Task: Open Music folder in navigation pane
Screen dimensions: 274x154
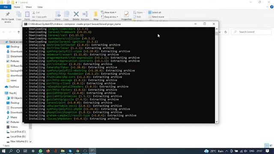Action: coord(12,117)
